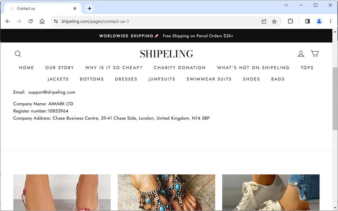Click the share page icon in address bar
338x211 pixels.
[264, 21]
